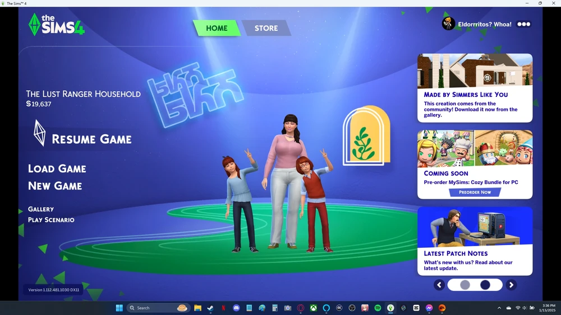
Task: Open CapCut from the taskbar
Action: coord(416,308)
